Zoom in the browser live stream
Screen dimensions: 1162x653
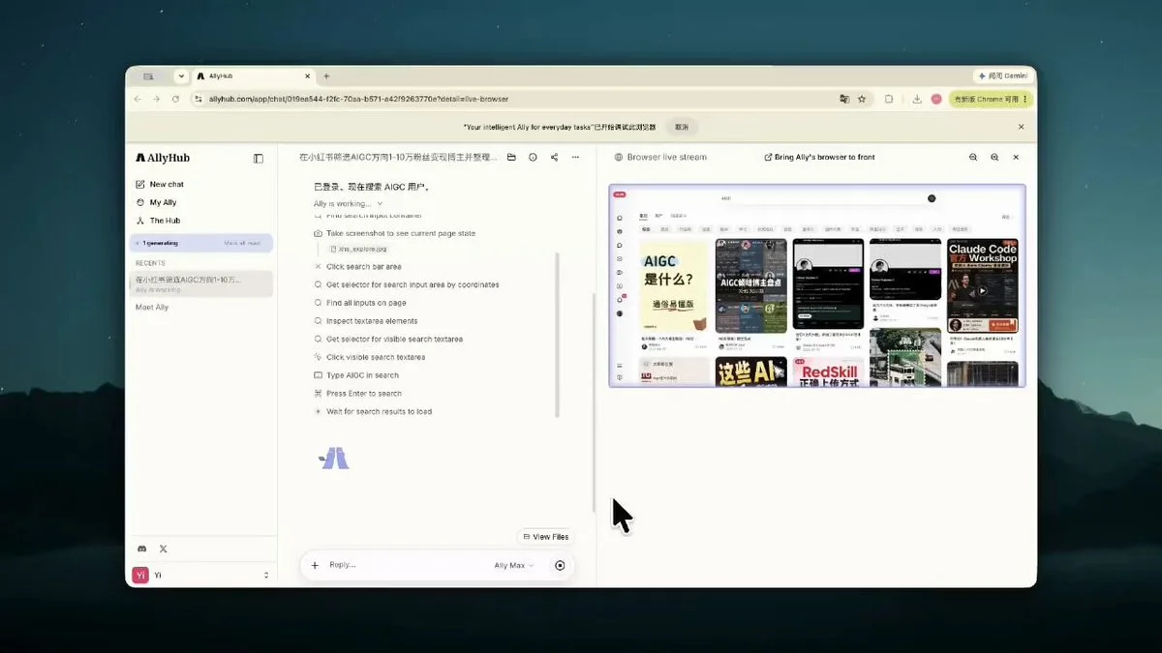[x=994, y=157]
